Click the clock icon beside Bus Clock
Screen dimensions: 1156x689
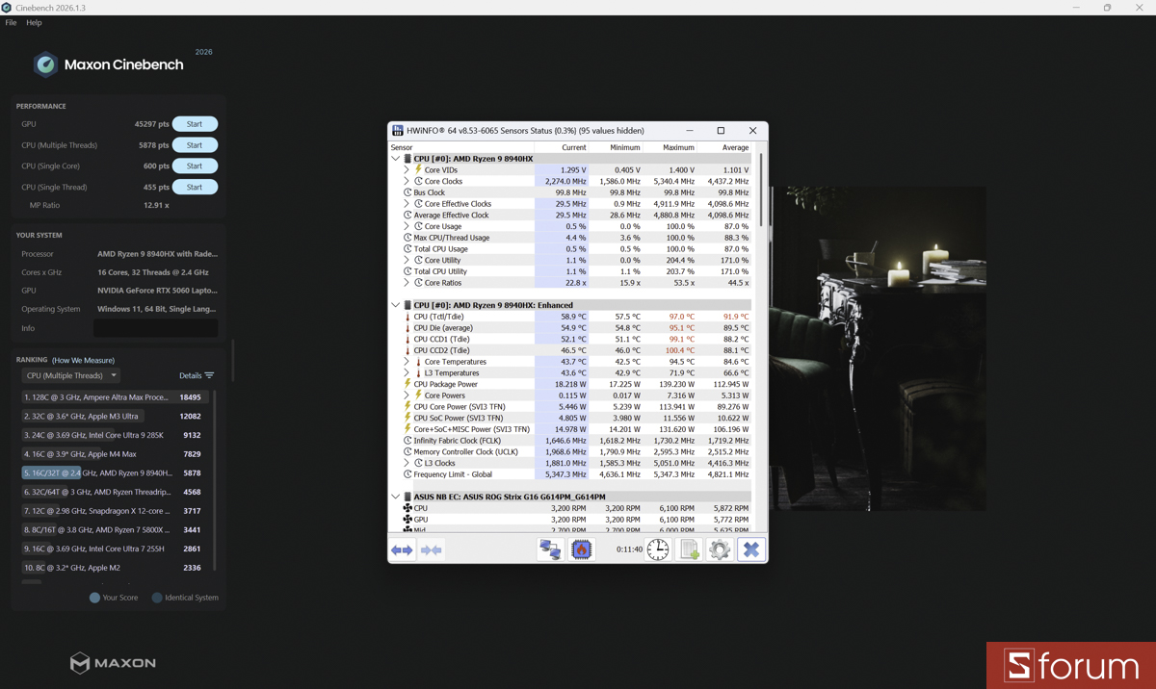407,192
